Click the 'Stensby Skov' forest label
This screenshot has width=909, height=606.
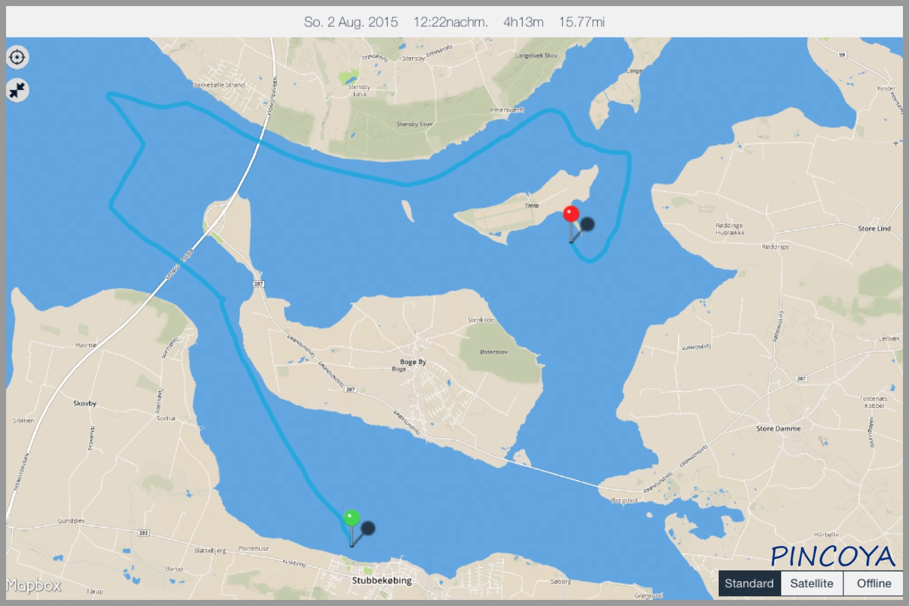pos(415,124)
